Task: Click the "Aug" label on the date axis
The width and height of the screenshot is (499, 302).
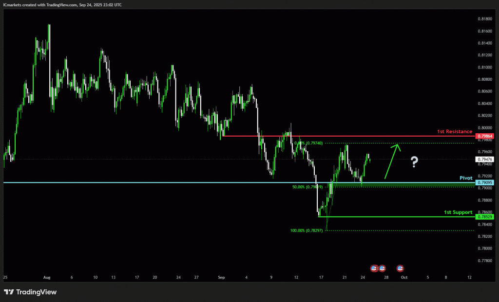Action: (47, 277)
